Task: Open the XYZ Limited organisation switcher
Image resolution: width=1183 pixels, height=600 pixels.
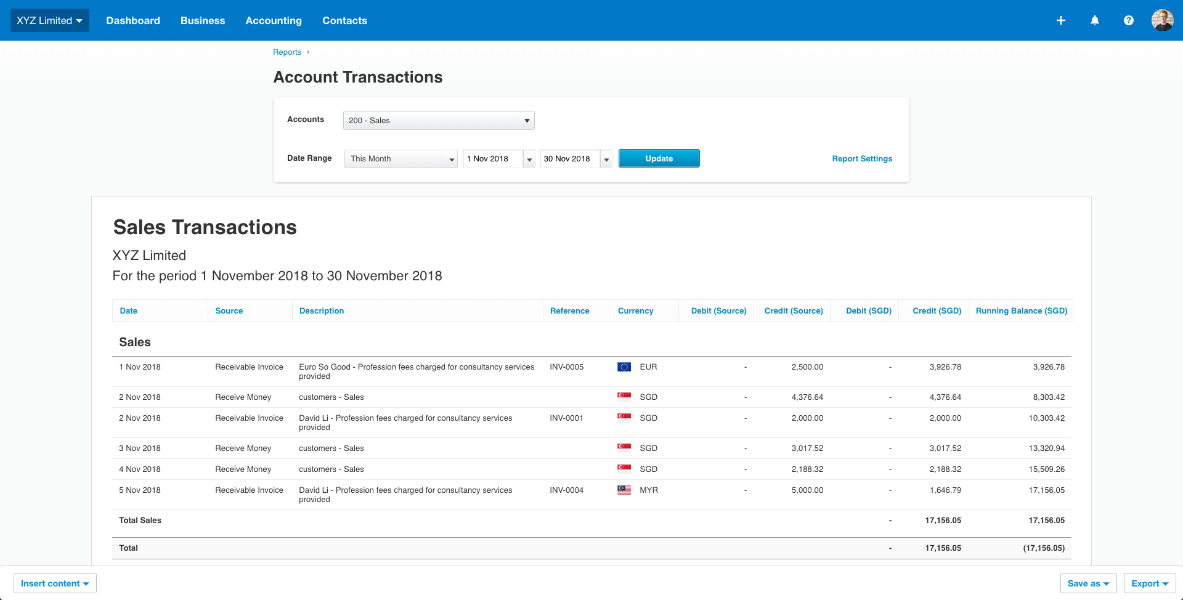Action: [x=49, y=20]
